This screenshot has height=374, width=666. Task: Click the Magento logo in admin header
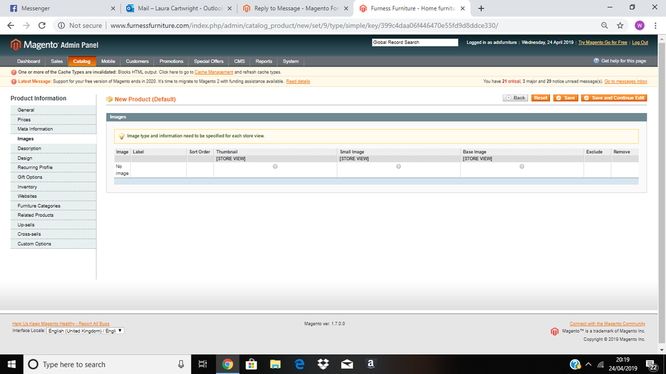(55, 45)
